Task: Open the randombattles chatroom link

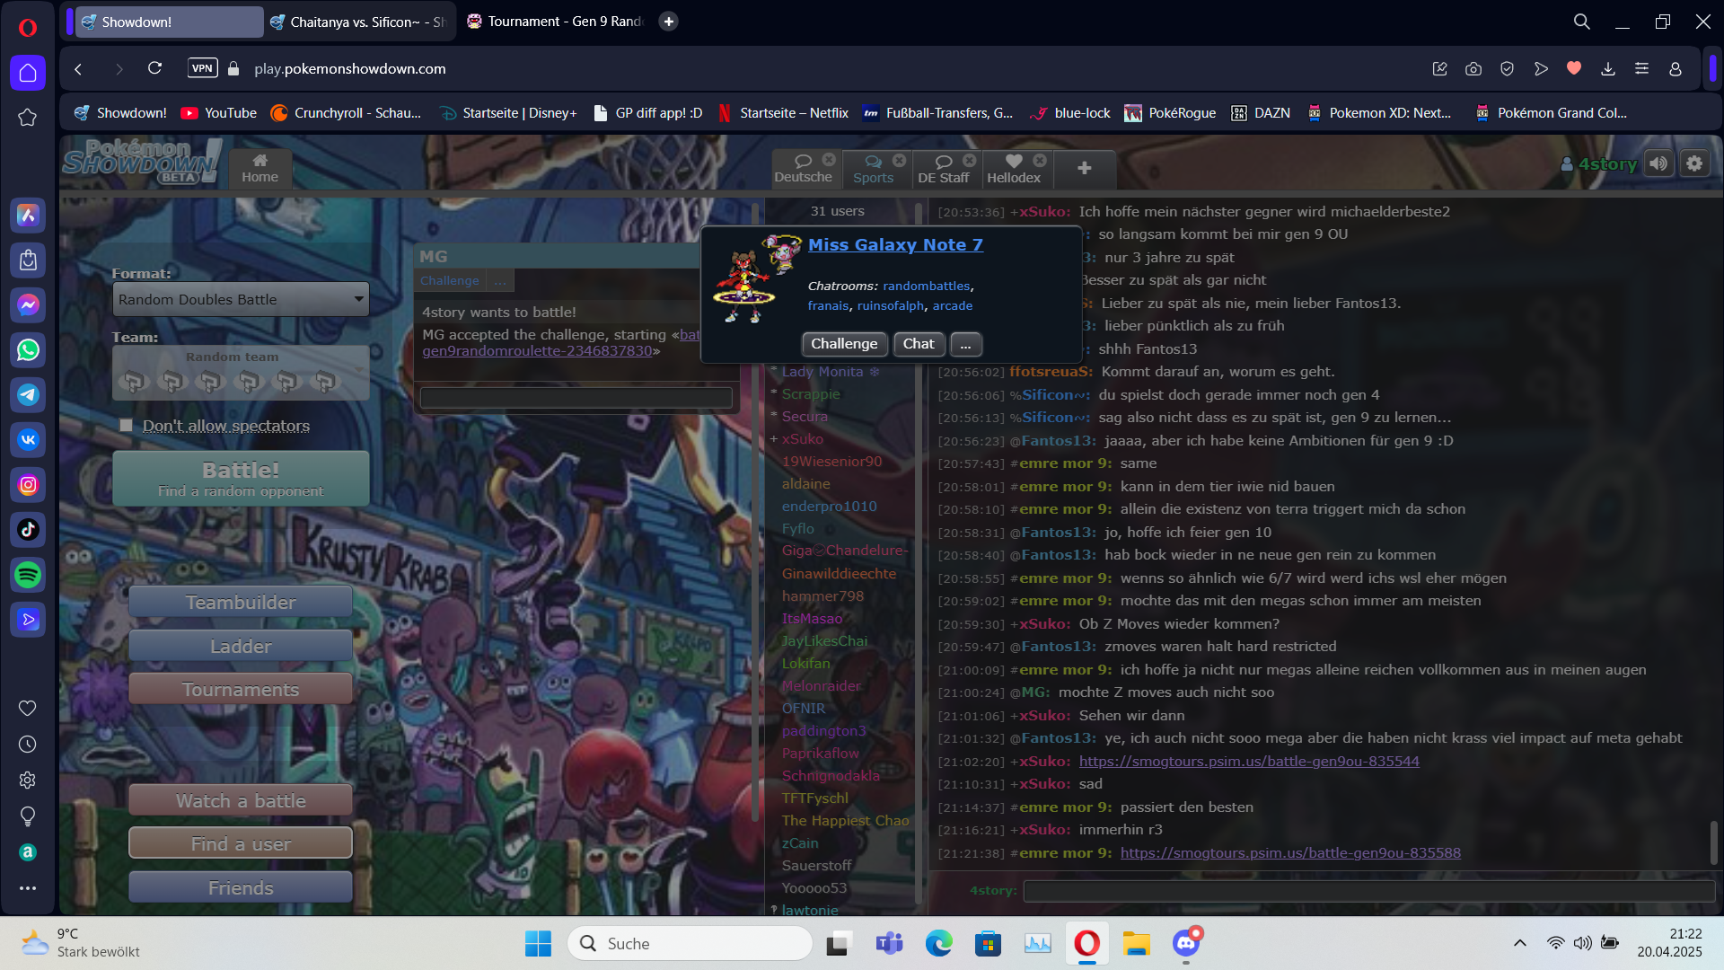Action: click(x=926, y=286)
